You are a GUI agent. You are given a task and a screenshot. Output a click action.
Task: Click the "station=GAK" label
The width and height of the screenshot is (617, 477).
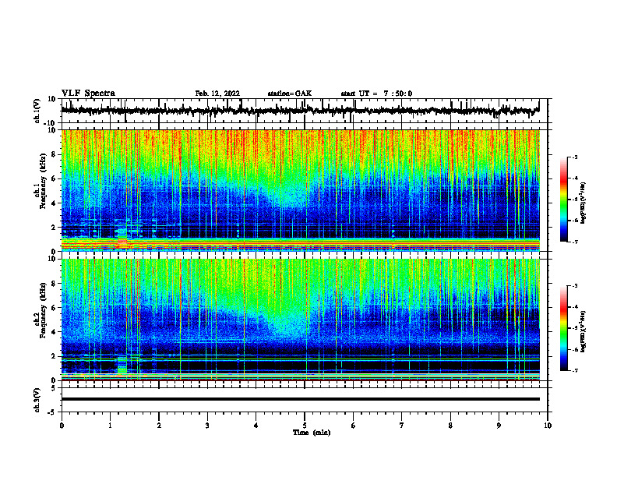290,94
